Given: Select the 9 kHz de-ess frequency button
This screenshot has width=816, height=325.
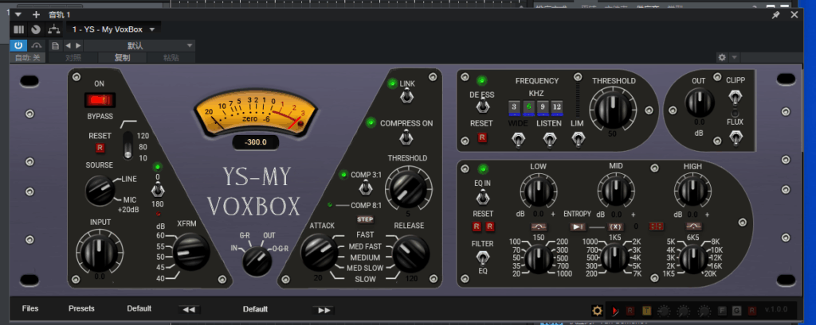Looking at the screenshot, I should [543, 107].
